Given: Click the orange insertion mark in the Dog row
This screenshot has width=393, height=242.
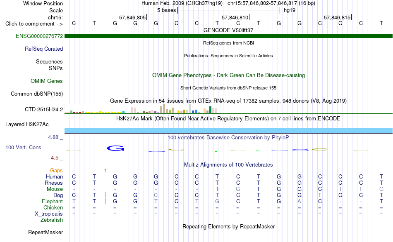Looking at the screenshot, I should click(106, 195).
